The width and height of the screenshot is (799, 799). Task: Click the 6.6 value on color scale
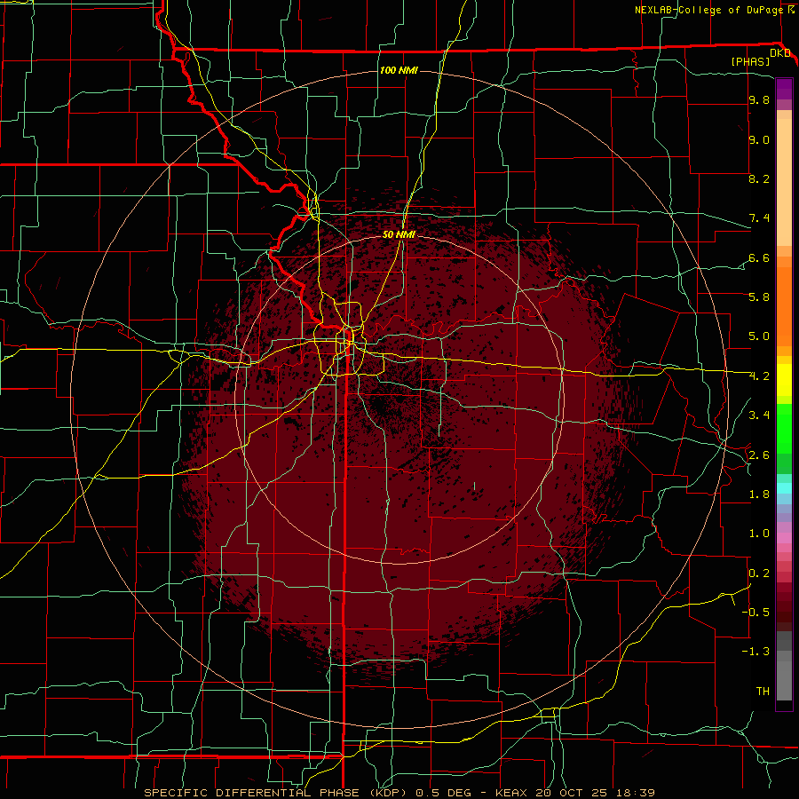(x=759, y=257)
